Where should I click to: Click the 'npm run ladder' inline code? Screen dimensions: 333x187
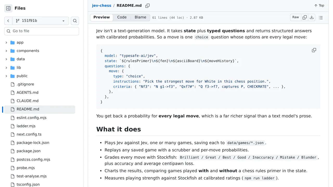(260, 178)
